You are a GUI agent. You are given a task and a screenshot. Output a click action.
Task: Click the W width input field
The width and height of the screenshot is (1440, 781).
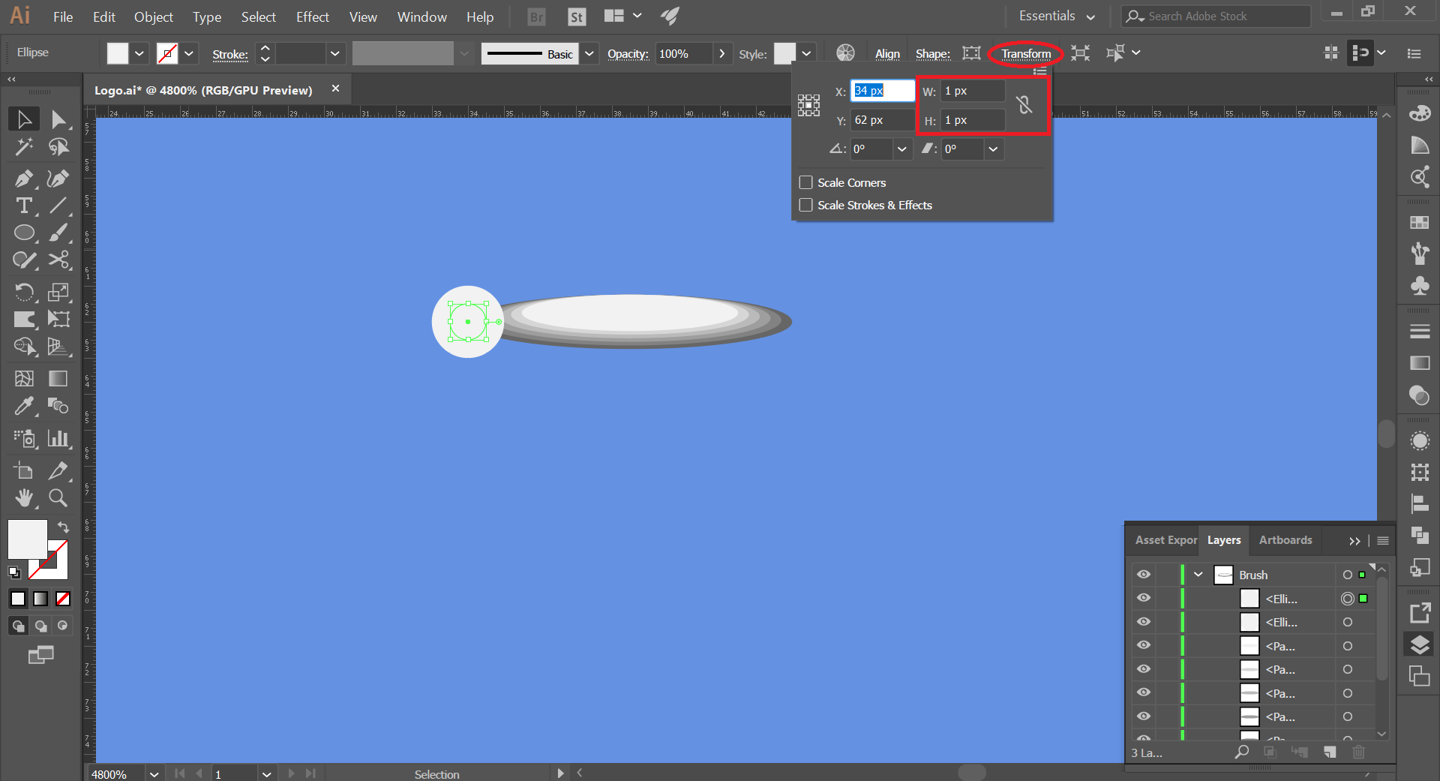click(972, 91)
